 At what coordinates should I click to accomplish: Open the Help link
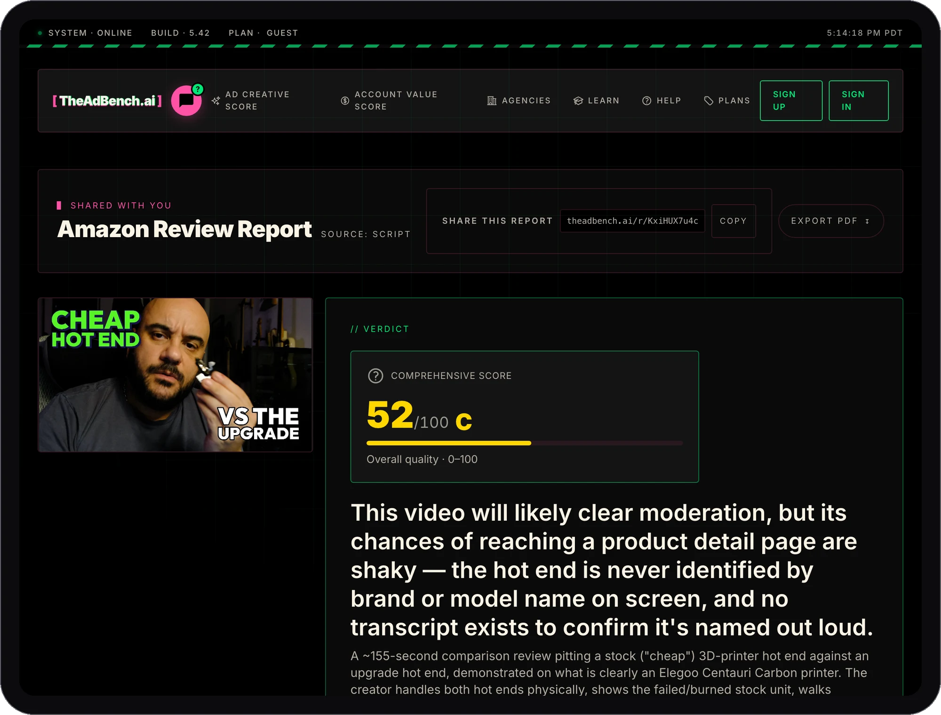tap(662, 101)
